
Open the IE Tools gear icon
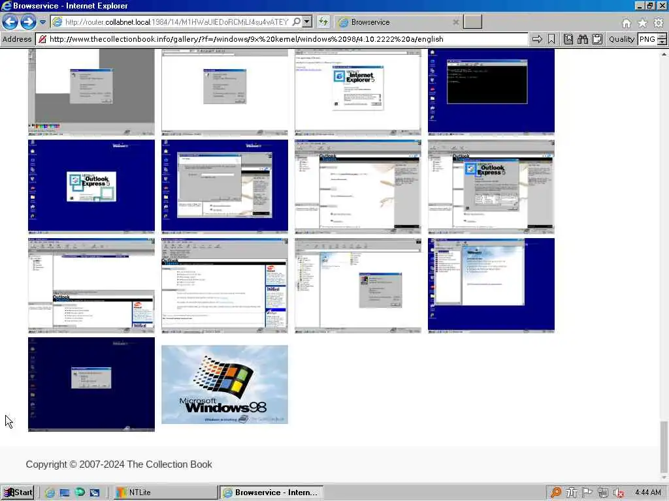(659, 23)
